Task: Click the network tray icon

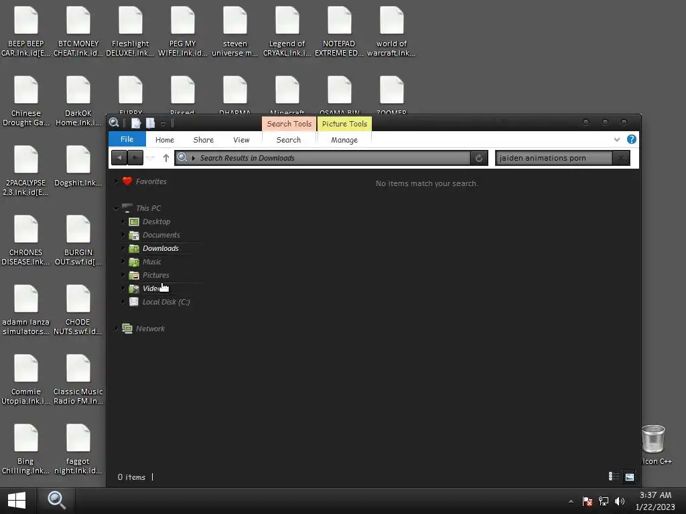Action: click(604, 501)
